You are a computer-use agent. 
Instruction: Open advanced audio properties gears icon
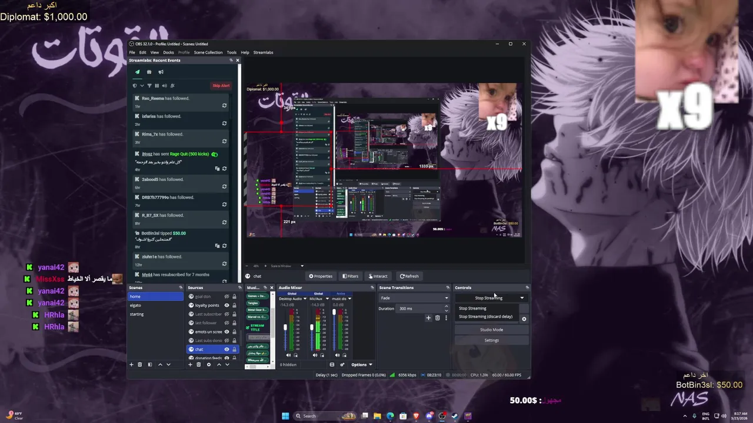(x=342, y=365)
